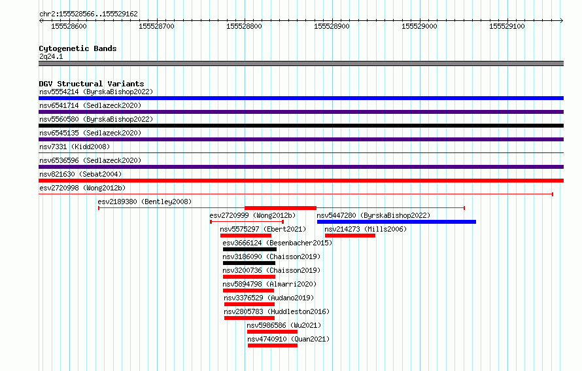Select the purple nsv6545135 variant bar
This screenshot has width=582, height=371.
(x=301, y=139)
